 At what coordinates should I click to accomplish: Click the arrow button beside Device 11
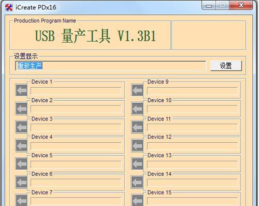(x=137, y=127)
